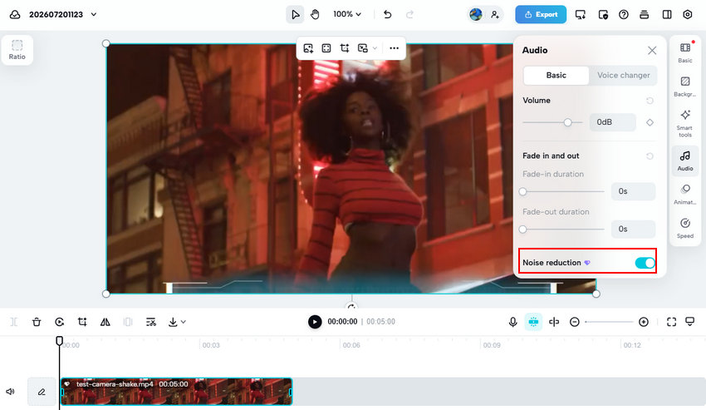Play the video preview
This screenshot has width=706, height=410.
[315, 322]
